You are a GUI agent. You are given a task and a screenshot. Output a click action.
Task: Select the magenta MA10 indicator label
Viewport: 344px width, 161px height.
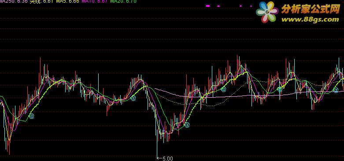pos(94,1)
